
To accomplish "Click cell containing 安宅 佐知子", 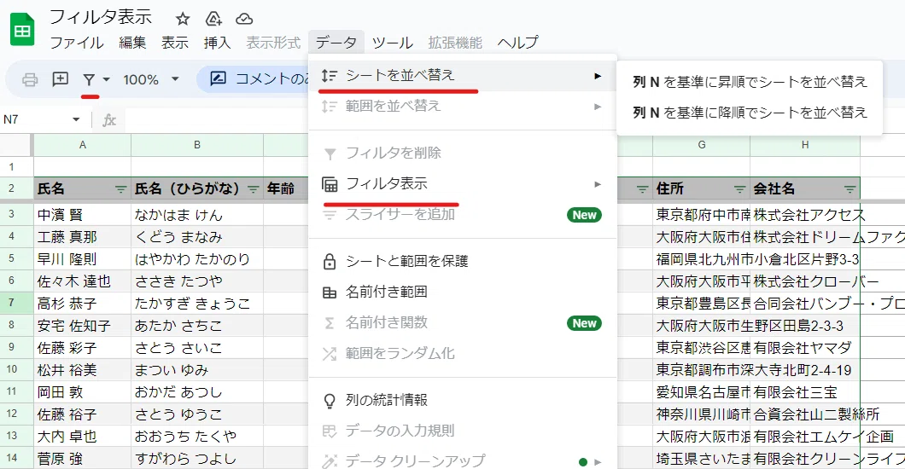I will pos(83,326).
